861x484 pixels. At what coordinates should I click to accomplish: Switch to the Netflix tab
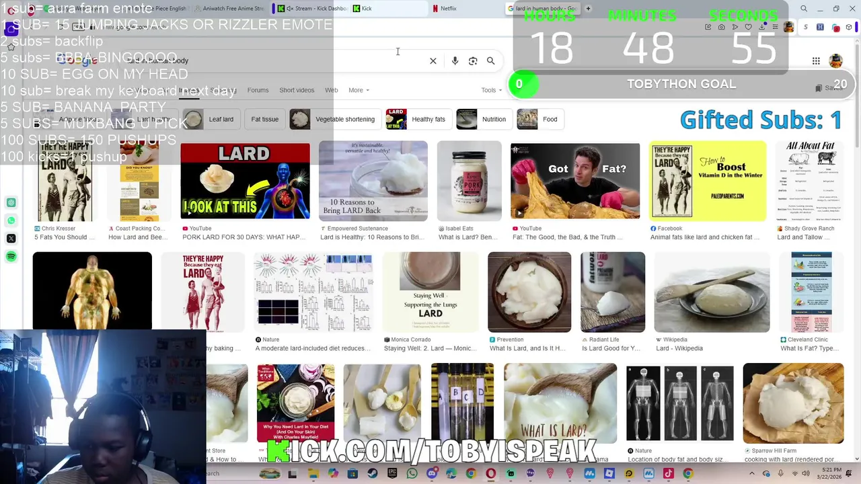pos(467,9)
